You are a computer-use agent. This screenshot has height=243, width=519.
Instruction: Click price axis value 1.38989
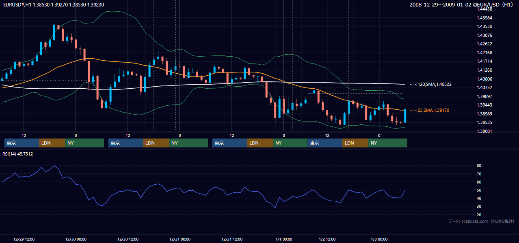click(x=484, y=114)
